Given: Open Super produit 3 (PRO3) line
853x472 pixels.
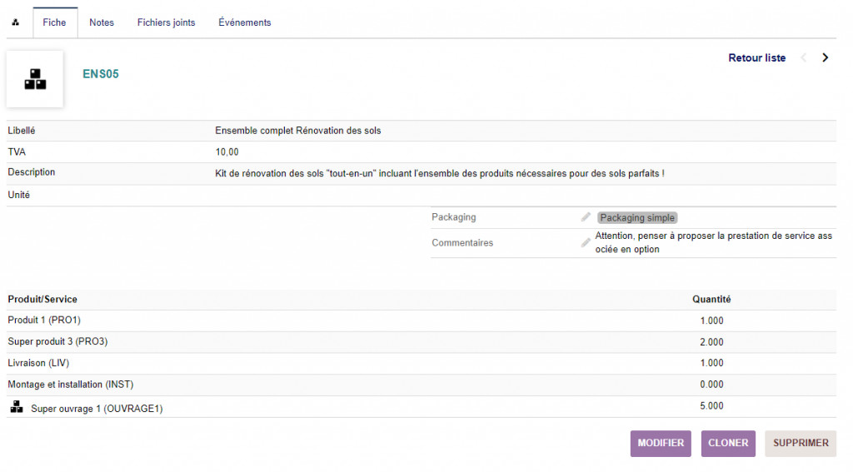Looking at the screenshot, I should click(x=57, y=342).
